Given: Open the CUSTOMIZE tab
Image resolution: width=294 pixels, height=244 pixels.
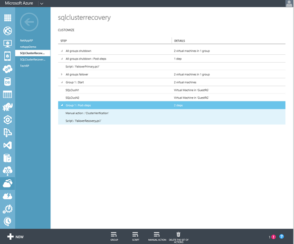Looking at the screenshot, I should click(x=66, y=30).
